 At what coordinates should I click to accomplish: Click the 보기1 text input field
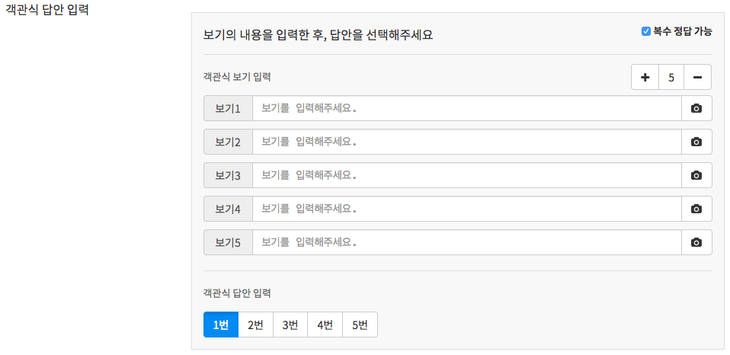pos(466,108)
